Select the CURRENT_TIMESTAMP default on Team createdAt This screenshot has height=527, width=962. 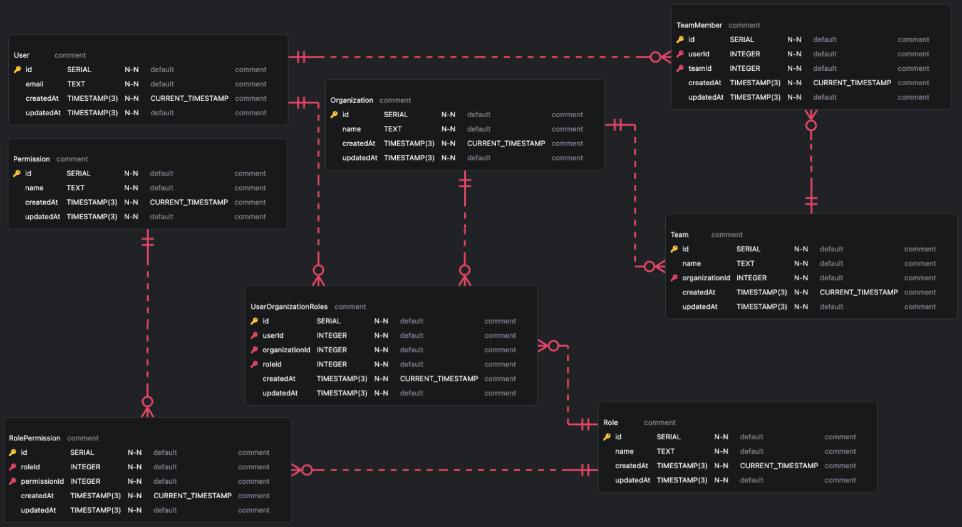[x=859, y=292]
